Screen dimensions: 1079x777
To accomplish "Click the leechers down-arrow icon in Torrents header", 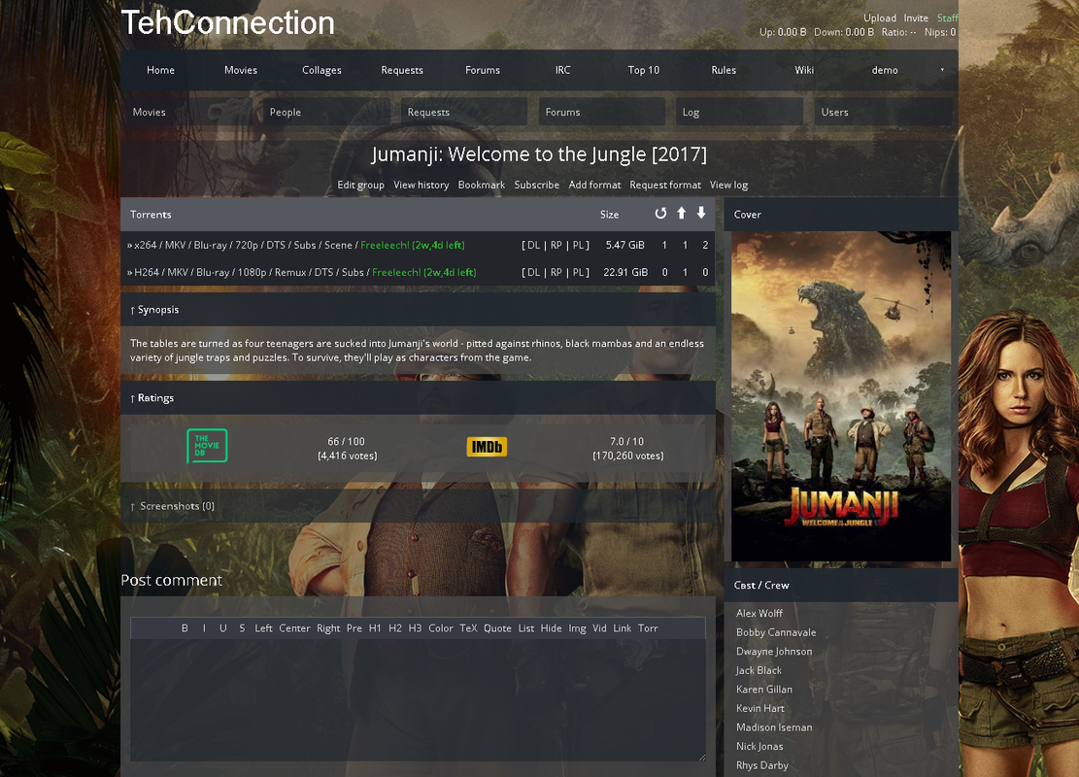I will pos(701,213).
